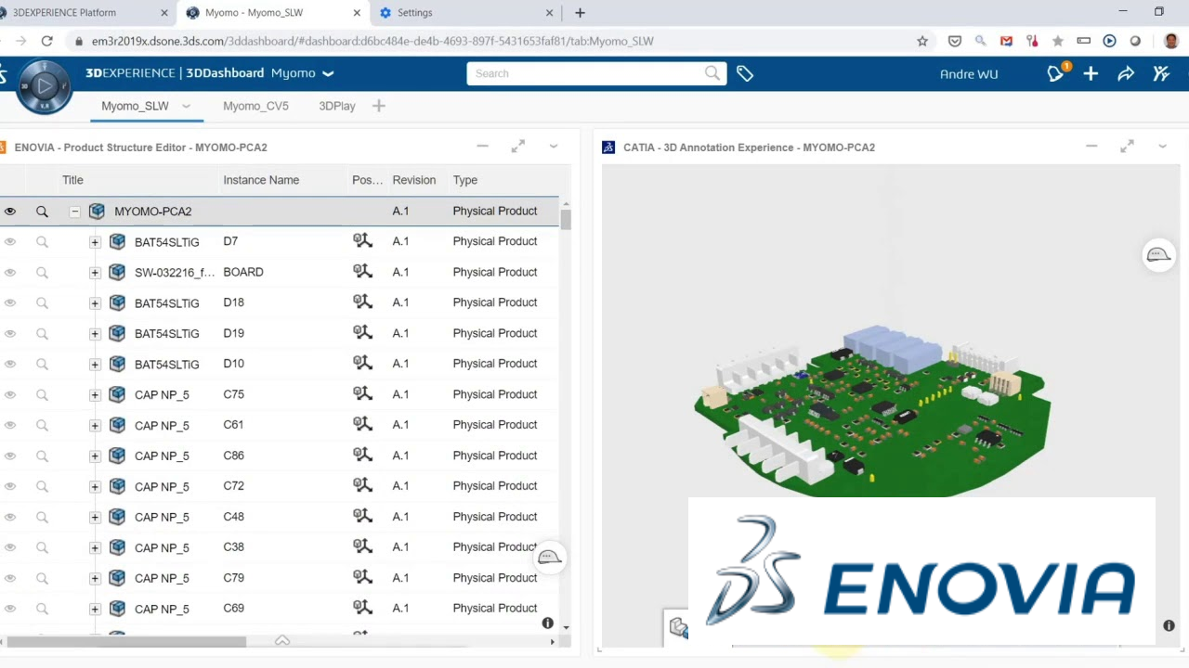This screenshot has height=668, width=1189.
Task: Click the plus Add icon in top bar
Action: pyautogui.click(x=1091, y=73)
